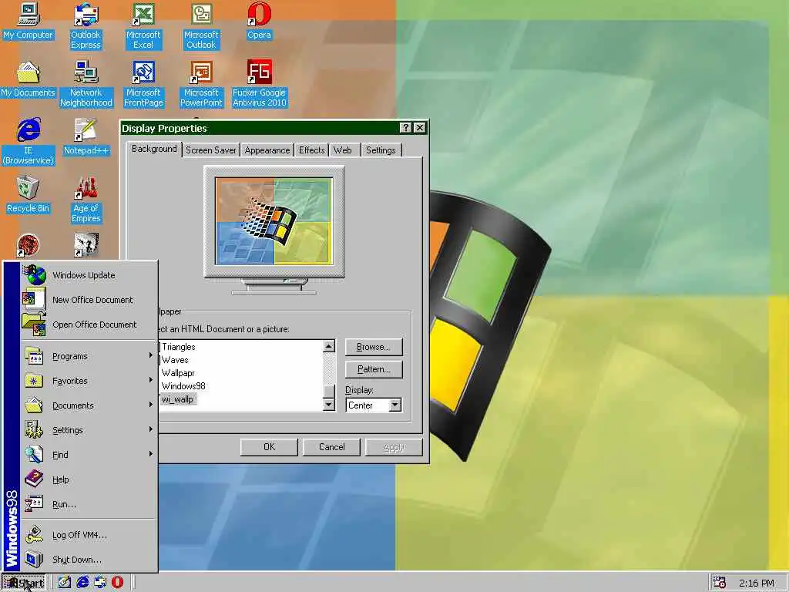The width and height of the screenshot is (789, 592).
Task: Choose Shut Down... in Start menu
Action: click(x=89, y=560)
